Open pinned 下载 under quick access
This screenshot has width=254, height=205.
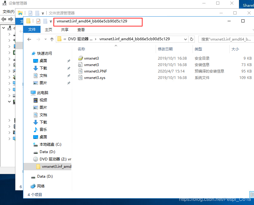point(43,68)
